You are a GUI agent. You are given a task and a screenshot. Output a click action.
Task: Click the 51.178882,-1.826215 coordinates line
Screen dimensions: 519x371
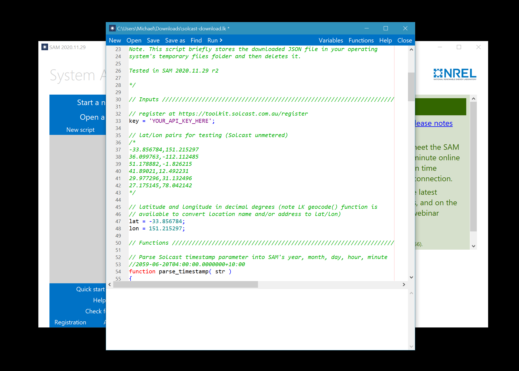(160, 164)
